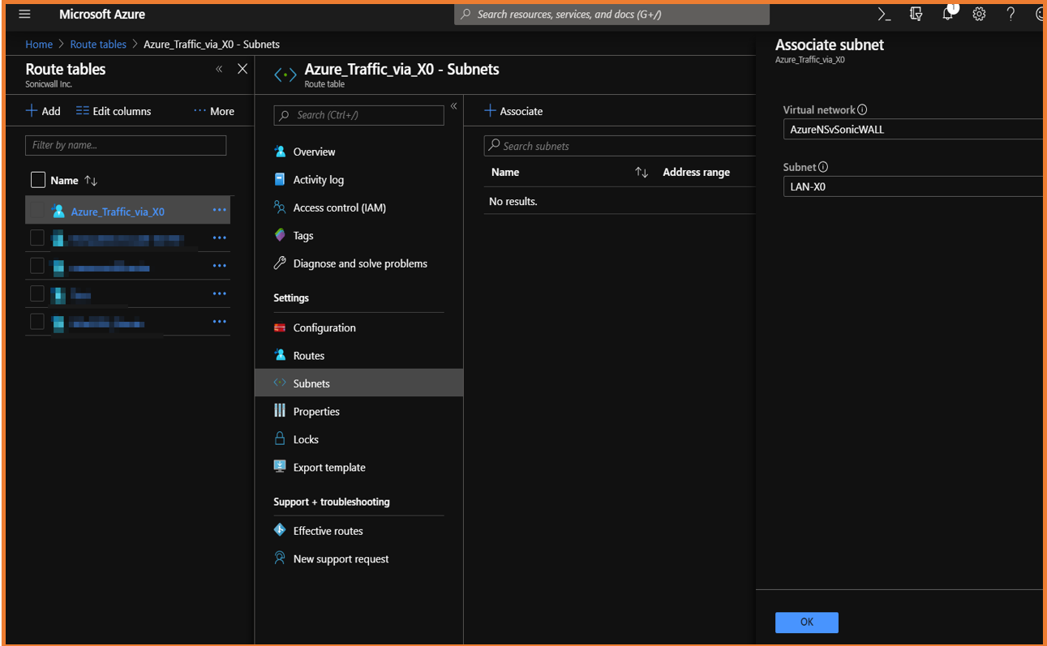Click the Address range column header
Image resolution: width=1047 pixels, height=646 pixels.
click(x=696, y=172)
